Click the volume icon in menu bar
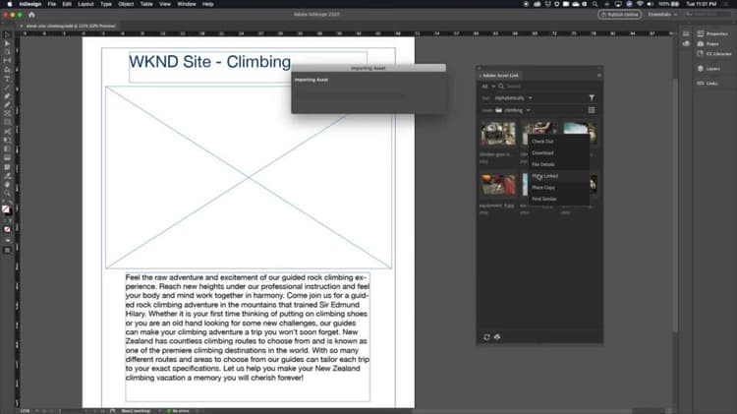Viewport: 737px width, 414px height. pyautogui.click(x=651, y=4)
